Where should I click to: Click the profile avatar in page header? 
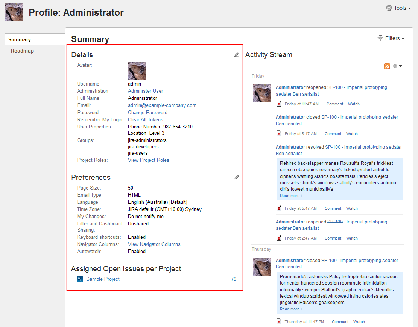coord(14,12)
